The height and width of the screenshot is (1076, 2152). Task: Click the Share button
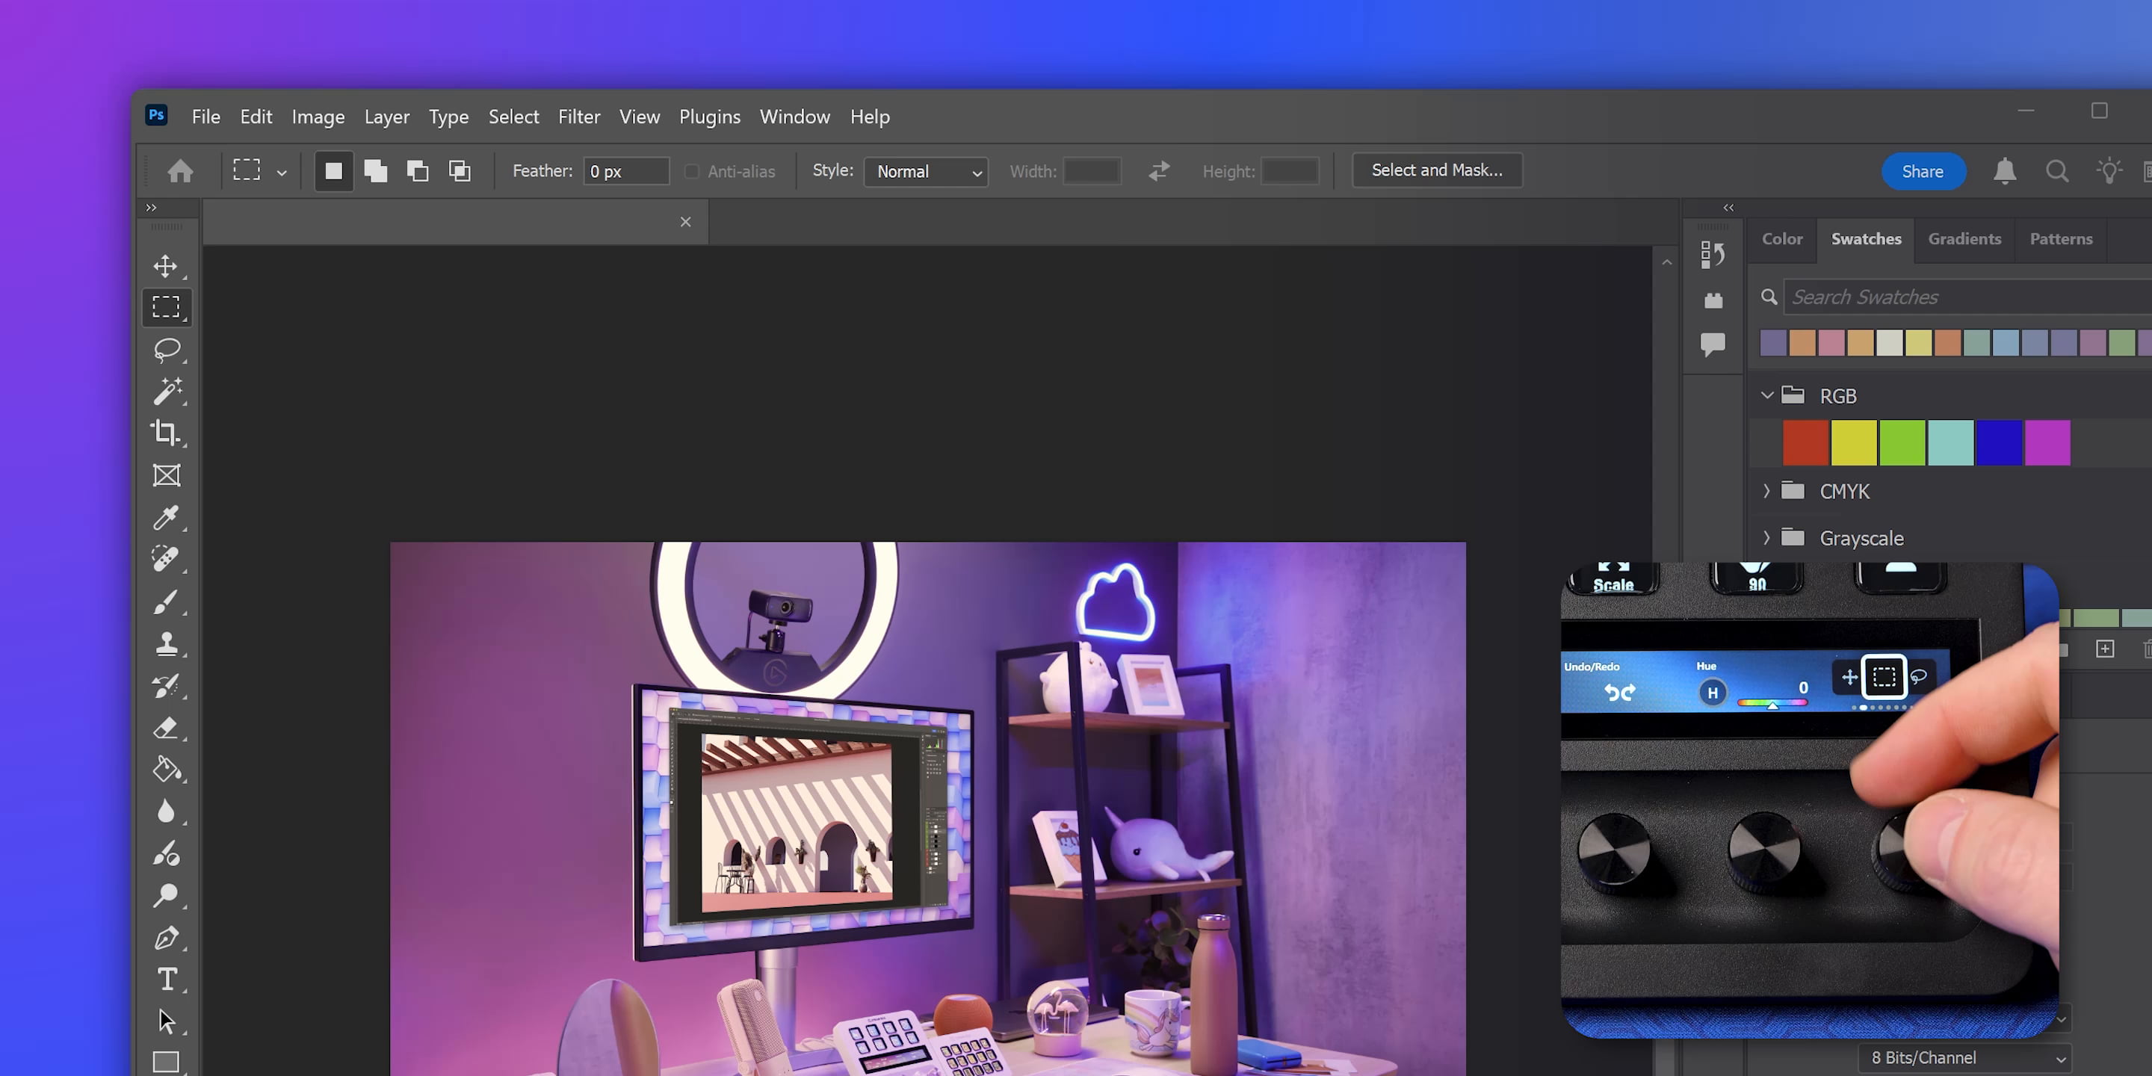pos(1923,171)
